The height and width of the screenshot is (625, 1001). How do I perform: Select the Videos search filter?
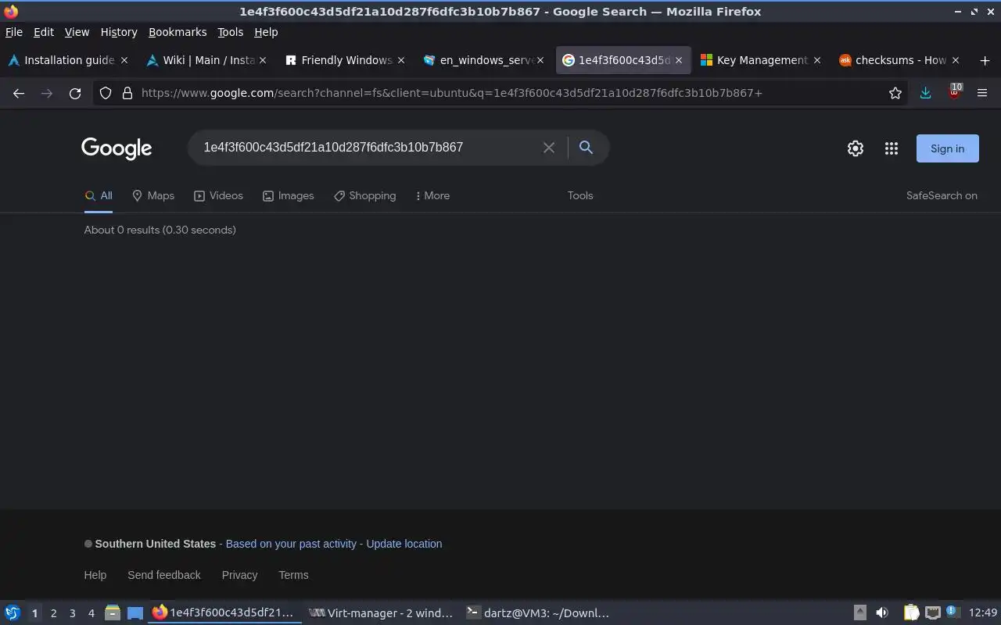coord(218,196)
